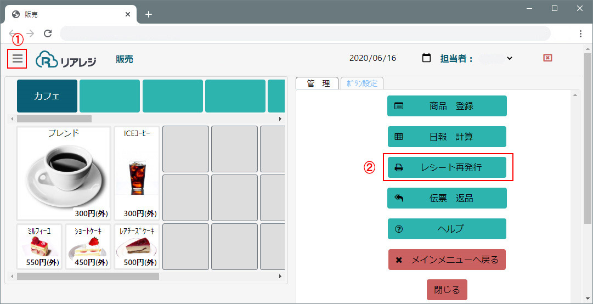Click left arrow of category scrollbar
The width and height of the screenshot is (593, 304).
pyautogui.click(x=12, y=119)
